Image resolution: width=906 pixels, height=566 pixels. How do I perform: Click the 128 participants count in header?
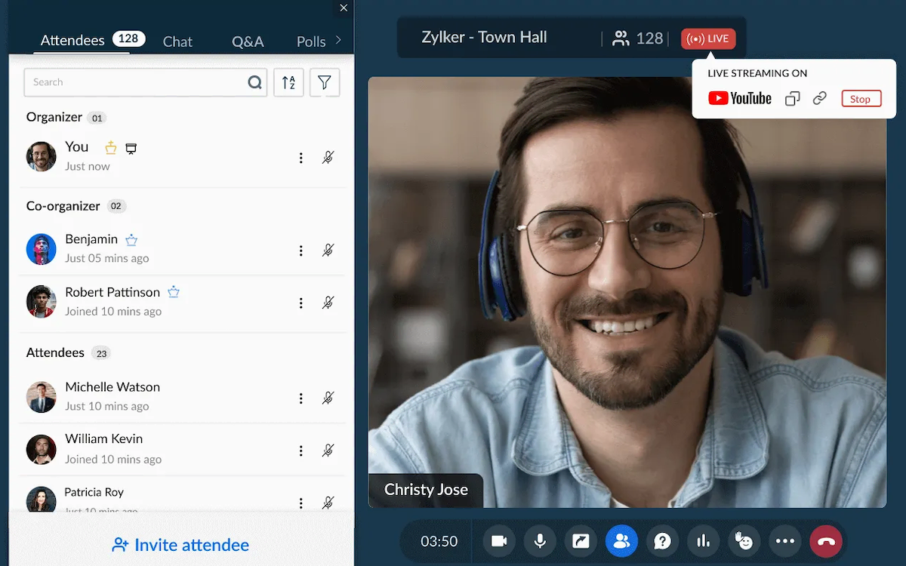coord(639,38)
